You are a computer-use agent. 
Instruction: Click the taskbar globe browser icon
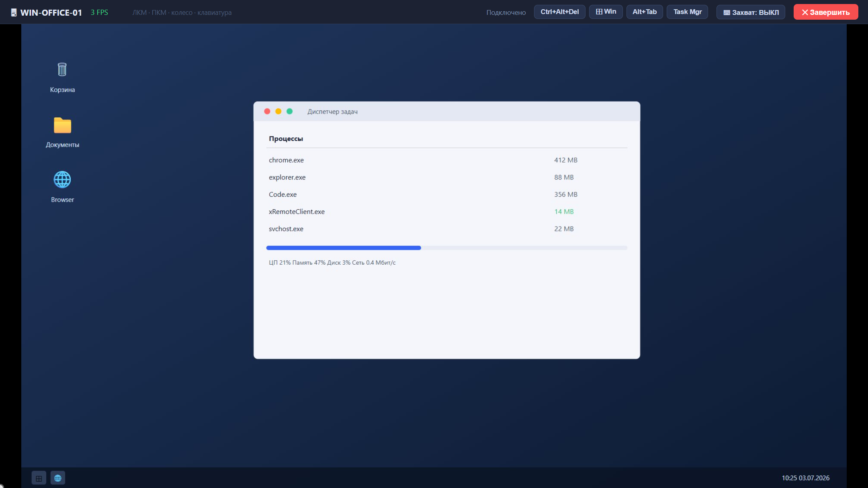point(58,478)
